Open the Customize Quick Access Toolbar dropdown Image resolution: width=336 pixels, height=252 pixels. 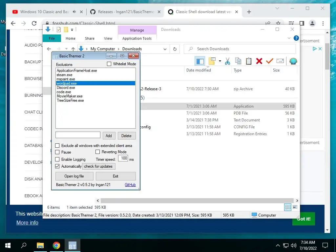[72, 30]
